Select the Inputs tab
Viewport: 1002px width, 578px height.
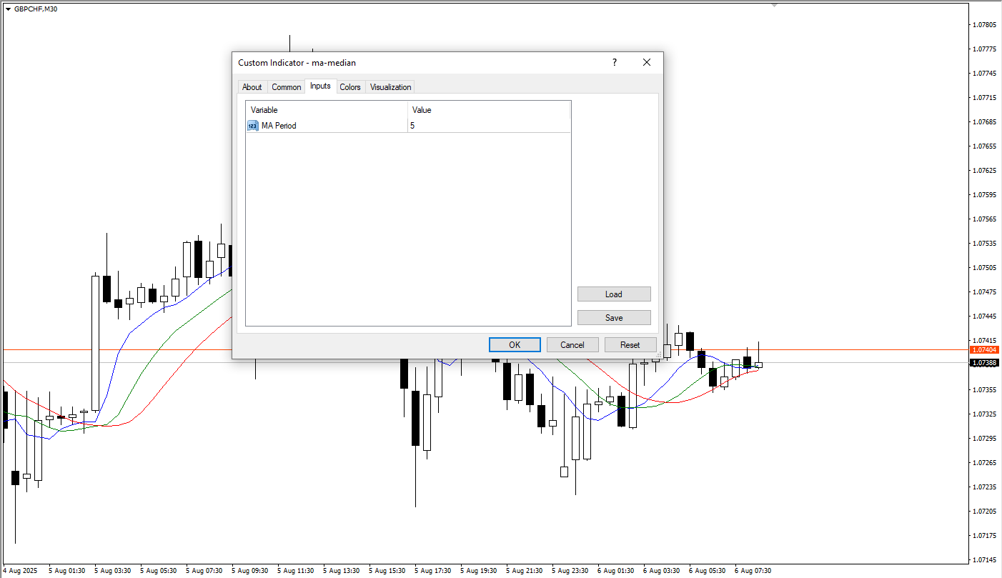point(320,86)
